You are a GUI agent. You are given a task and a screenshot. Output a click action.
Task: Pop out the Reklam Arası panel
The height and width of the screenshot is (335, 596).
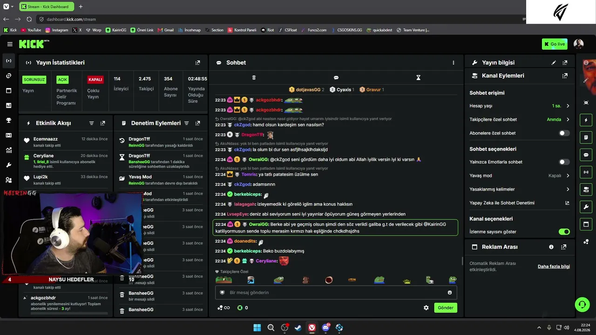coord(564,247)
